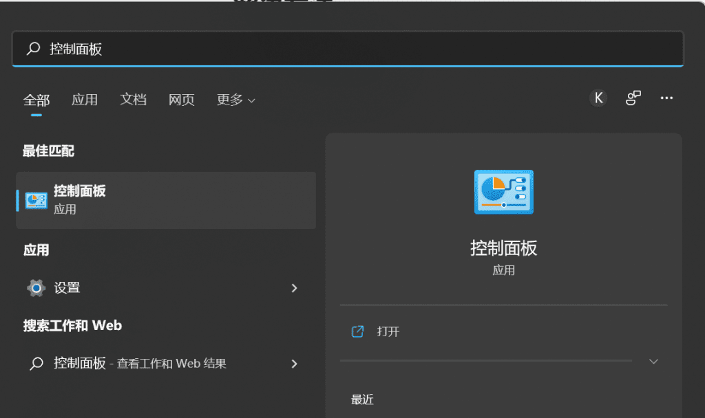
Task: Expand the 设置 result chevron arrow
Action: (x=294, y=288)
